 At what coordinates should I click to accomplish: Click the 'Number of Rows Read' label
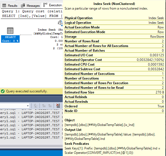pyautogui.click(x=82, y=41)
